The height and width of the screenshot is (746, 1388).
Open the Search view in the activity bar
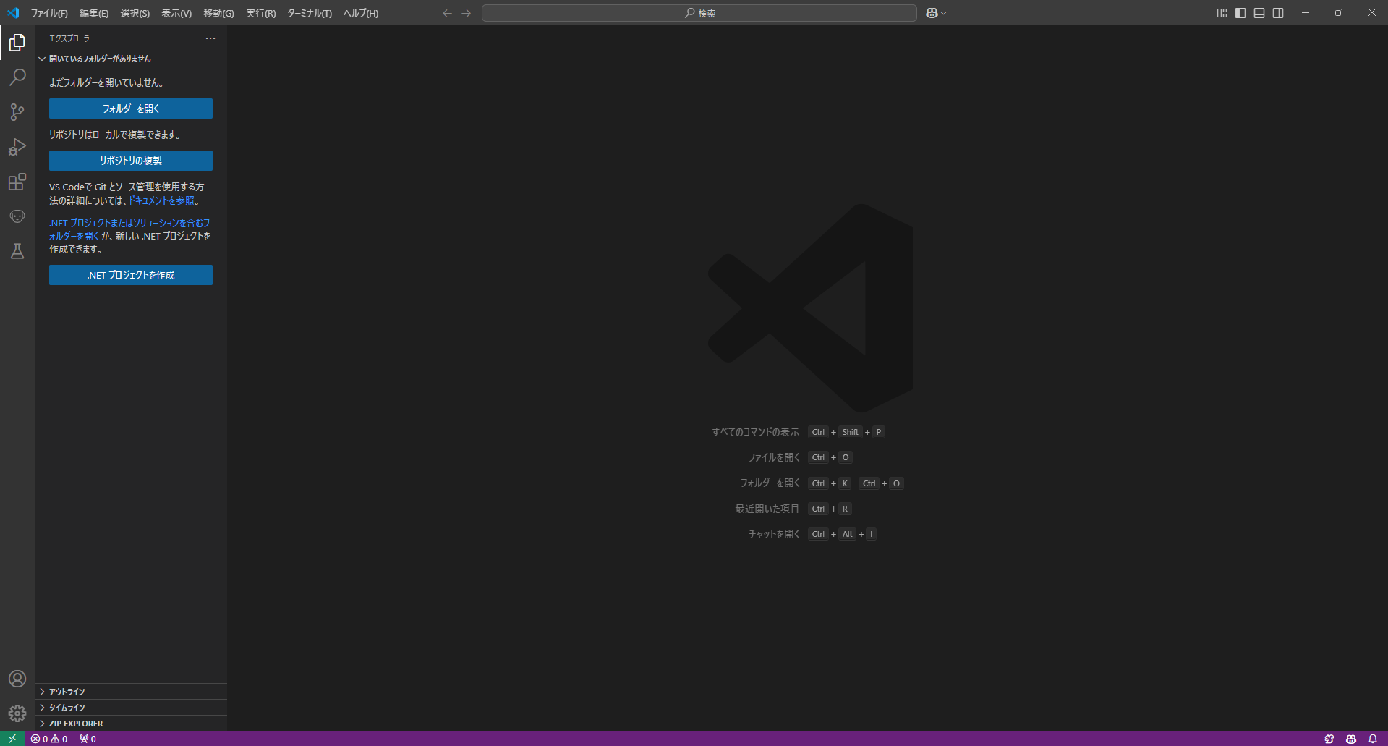coord(17,77)
